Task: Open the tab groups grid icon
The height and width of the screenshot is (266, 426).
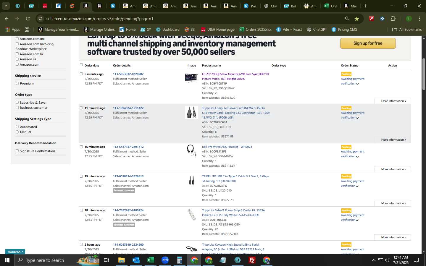Action: pos(27,30)
